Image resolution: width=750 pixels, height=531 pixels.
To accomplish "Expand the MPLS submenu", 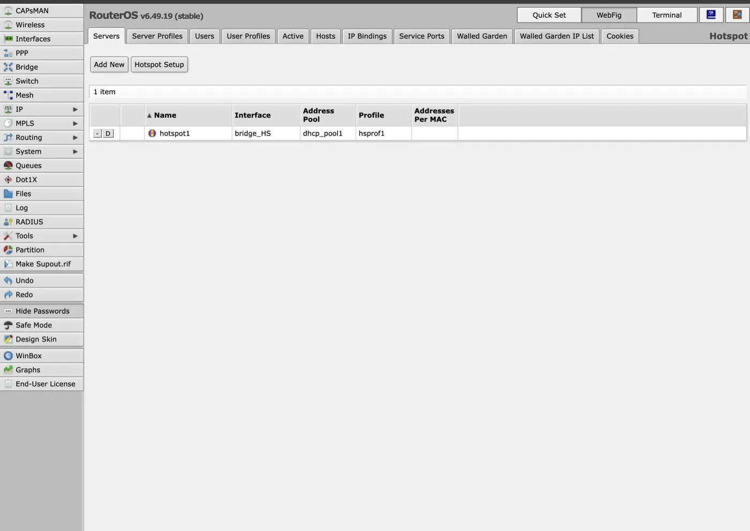I will click(42, 123).
